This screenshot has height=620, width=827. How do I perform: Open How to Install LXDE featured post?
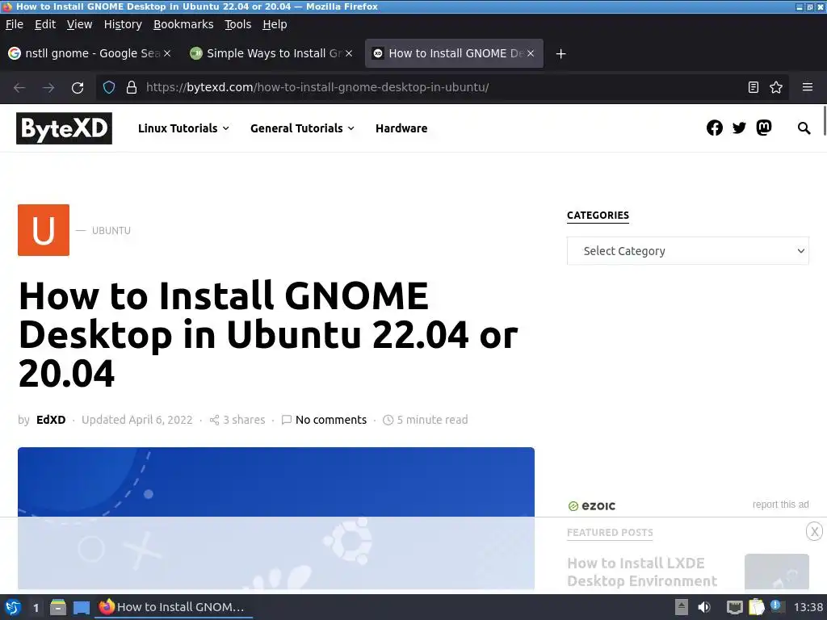tap(642, 572)
